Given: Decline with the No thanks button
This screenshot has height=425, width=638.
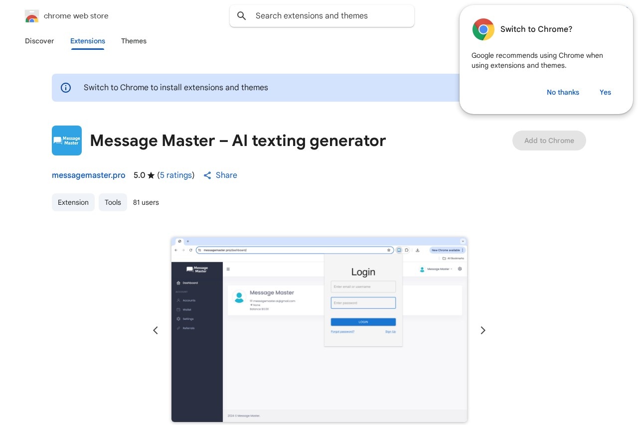Looking at the screenshot, I should [563, 92].
